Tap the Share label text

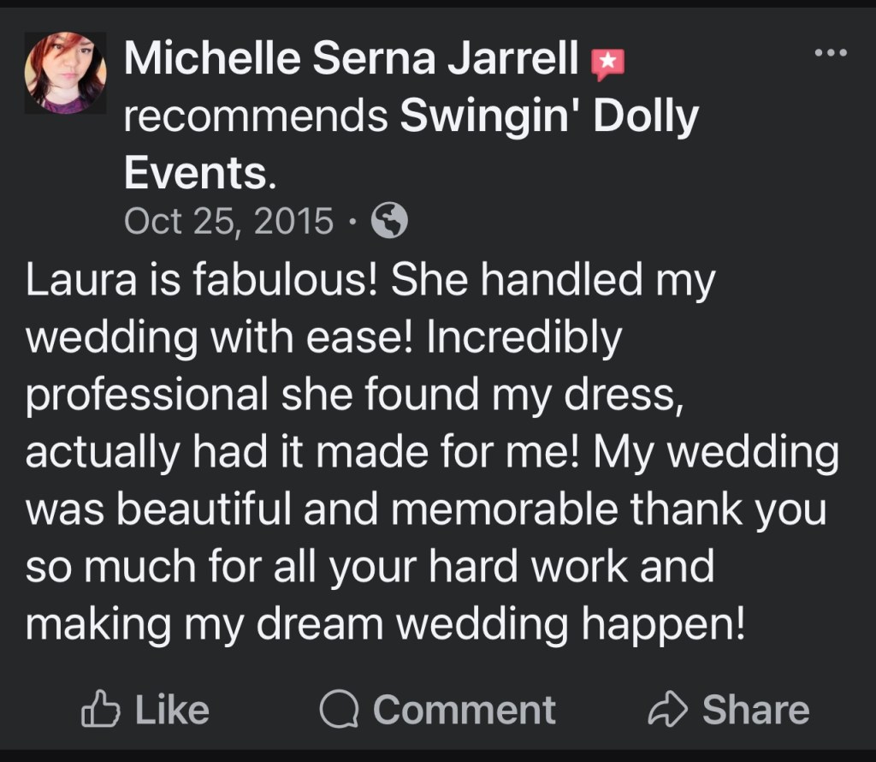(755, 710)
